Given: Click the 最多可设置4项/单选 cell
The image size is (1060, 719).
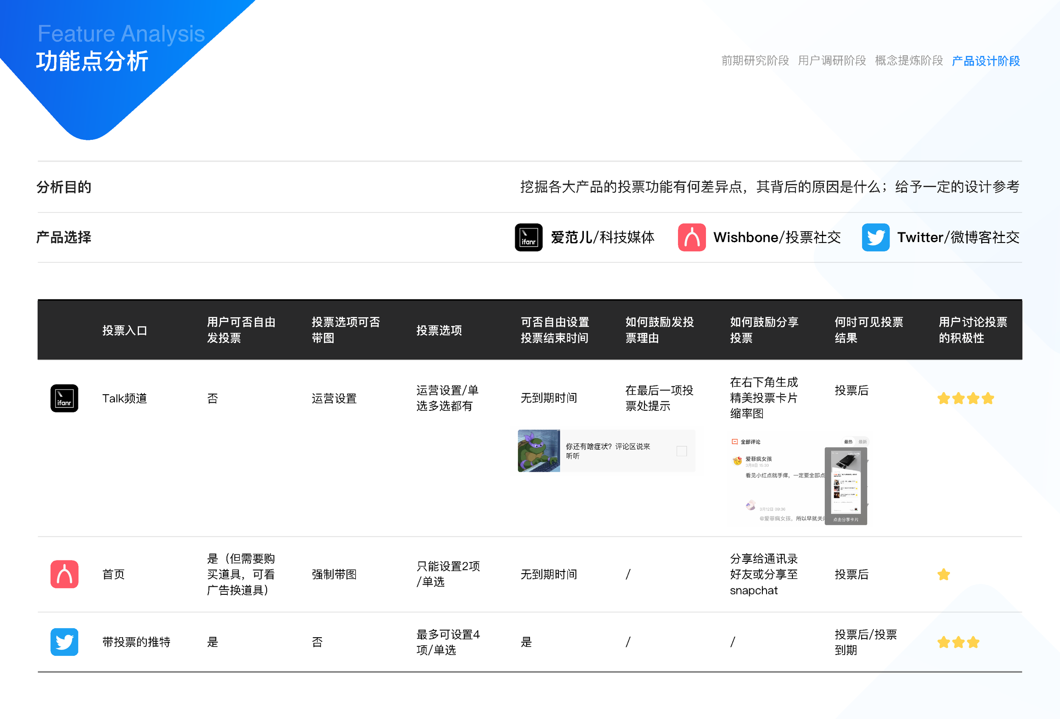Looking at the screenshot, I should pos(448,642).
